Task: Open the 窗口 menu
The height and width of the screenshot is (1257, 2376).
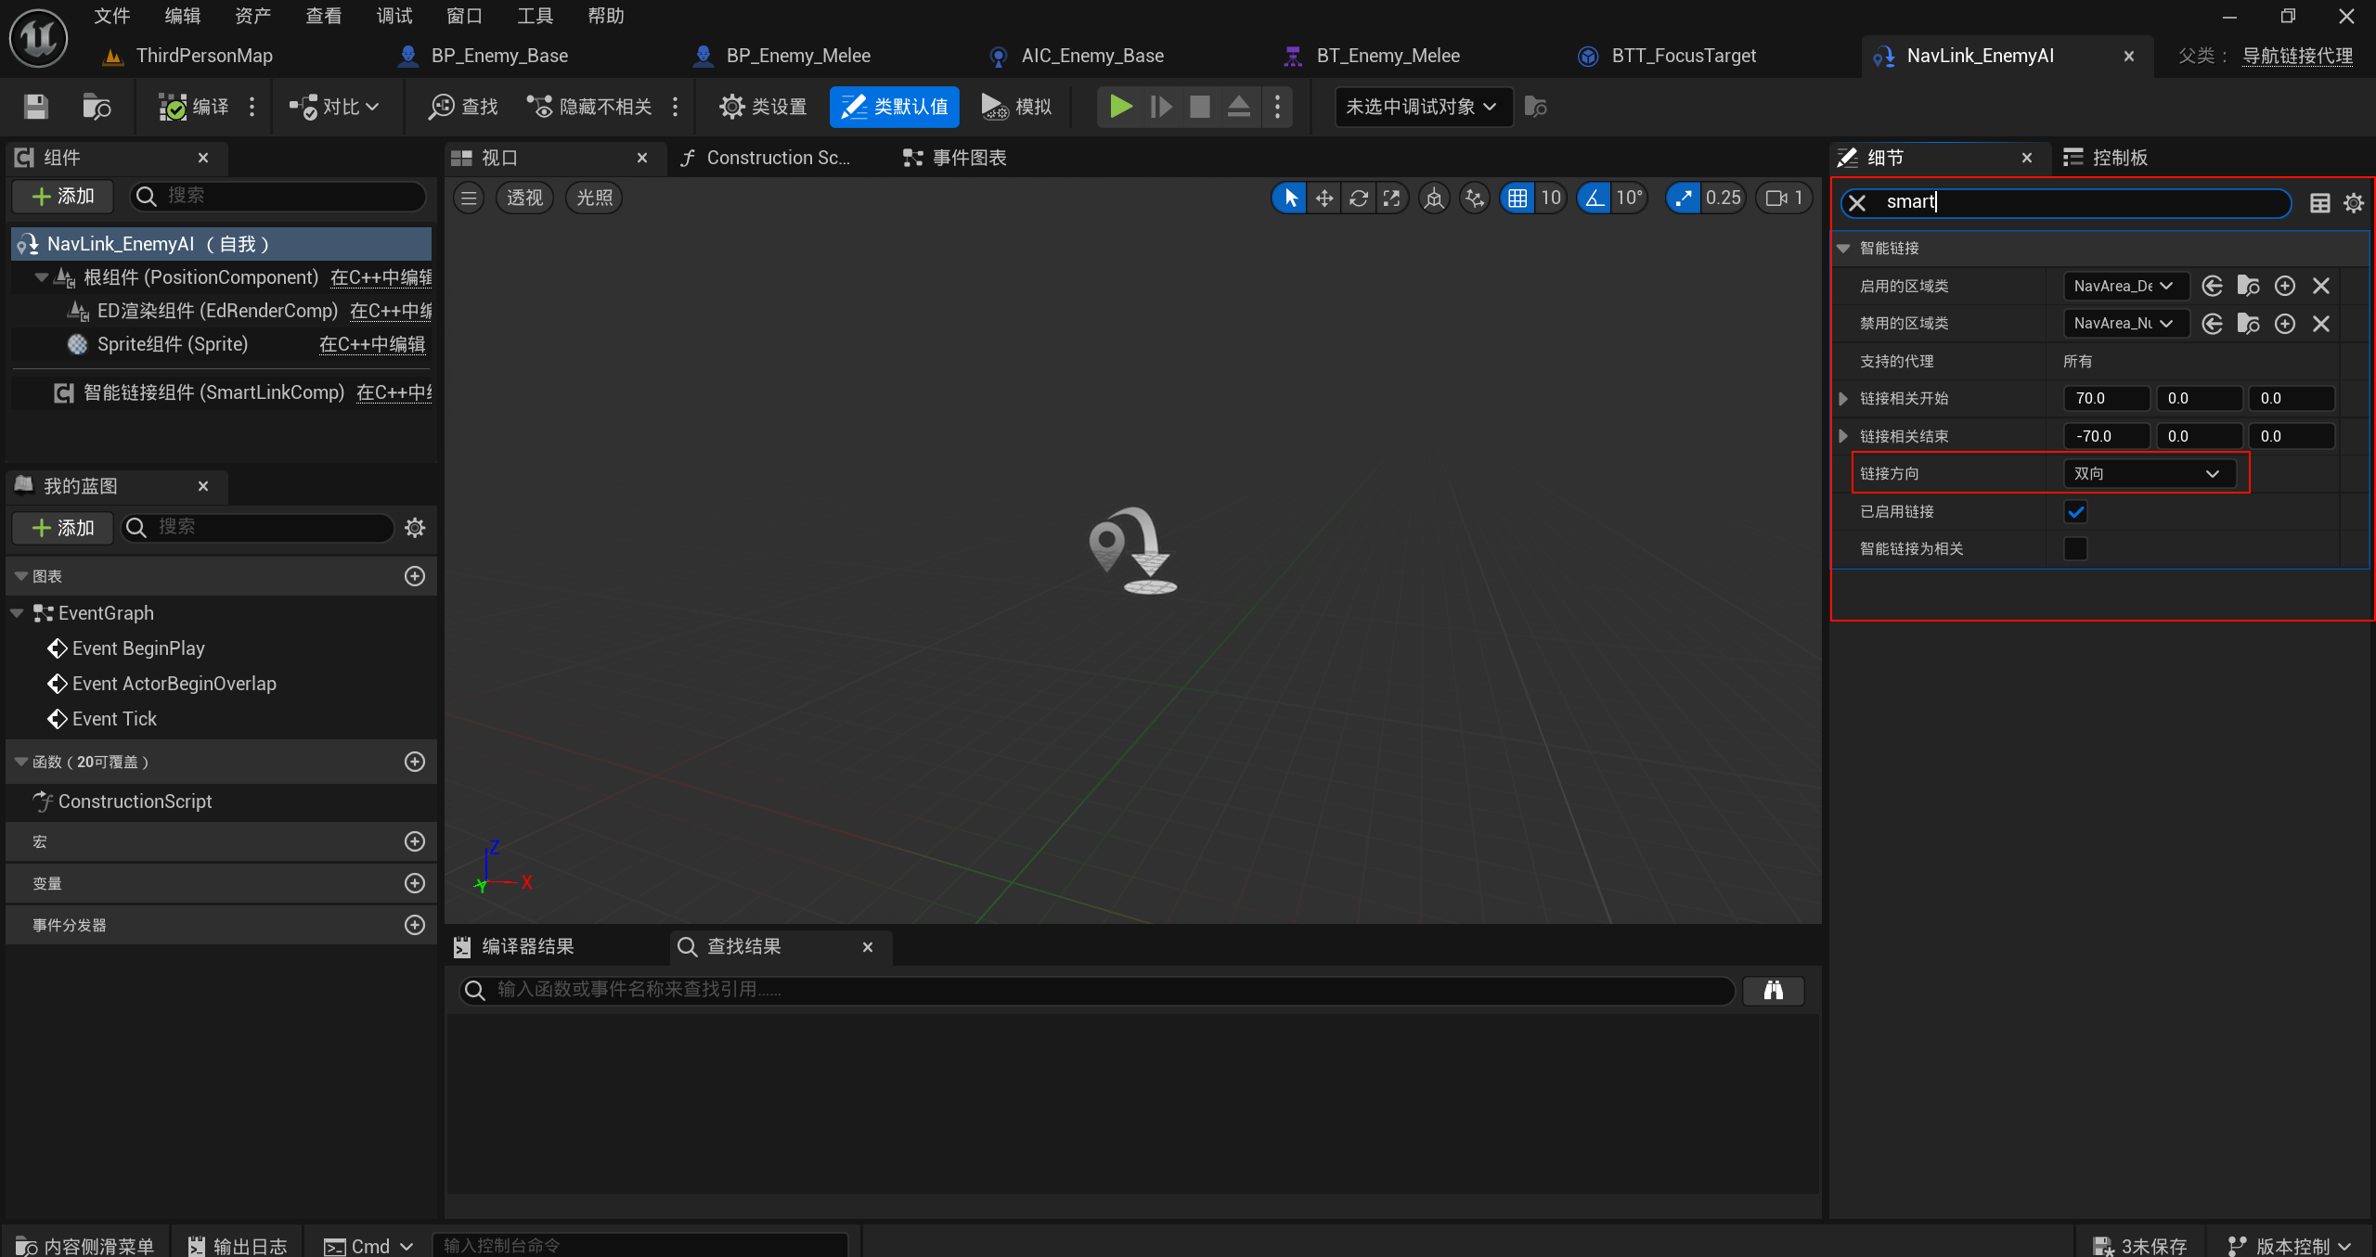Action: (464, 16)
